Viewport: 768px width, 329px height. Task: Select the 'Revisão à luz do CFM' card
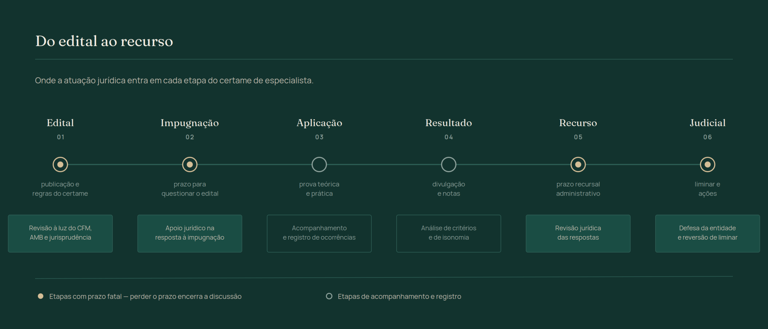(60, 233)
